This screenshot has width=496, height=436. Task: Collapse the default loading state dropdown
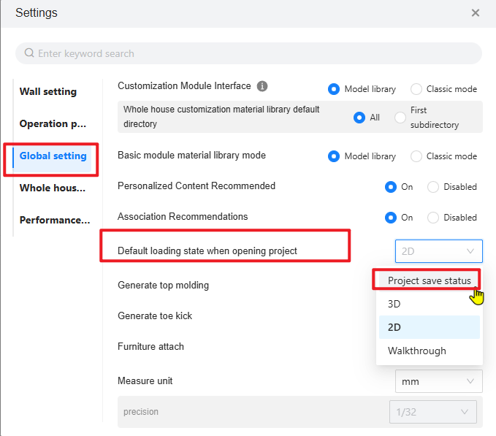pyautogui.click(x=438, y=251)
